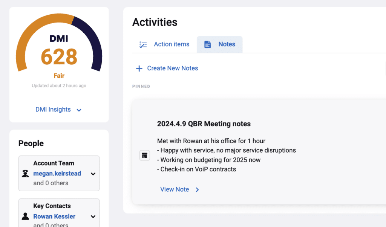Switch to the Action items tab
This screenshot has width=386, height=227.
pos(172,44)
